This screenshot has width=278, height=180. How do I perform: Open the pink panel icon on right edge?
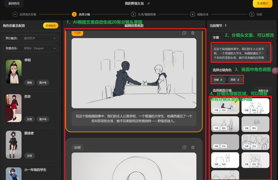[x=275, y=70]
